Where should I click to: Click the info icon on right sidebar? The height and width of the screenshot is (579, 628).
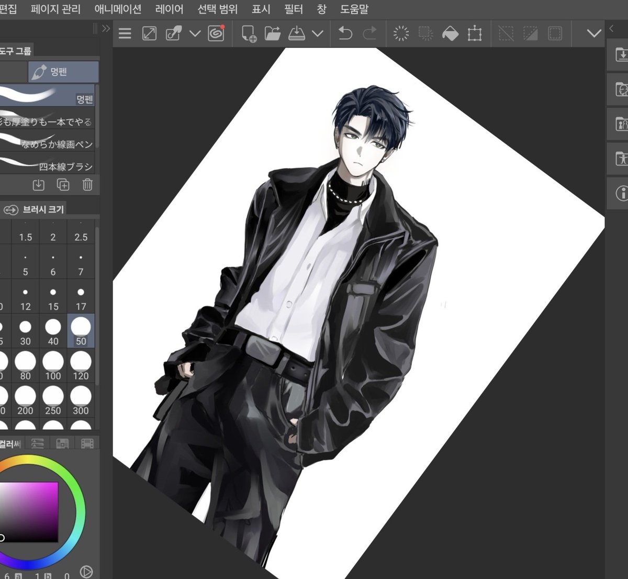point(622,194)
